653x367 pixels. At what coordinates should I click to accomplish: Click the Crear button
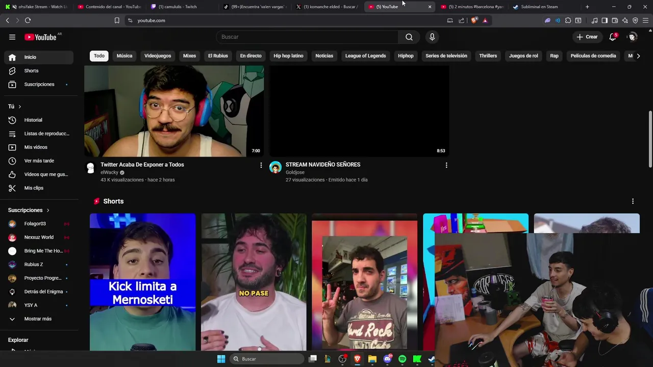coord(587,37)
